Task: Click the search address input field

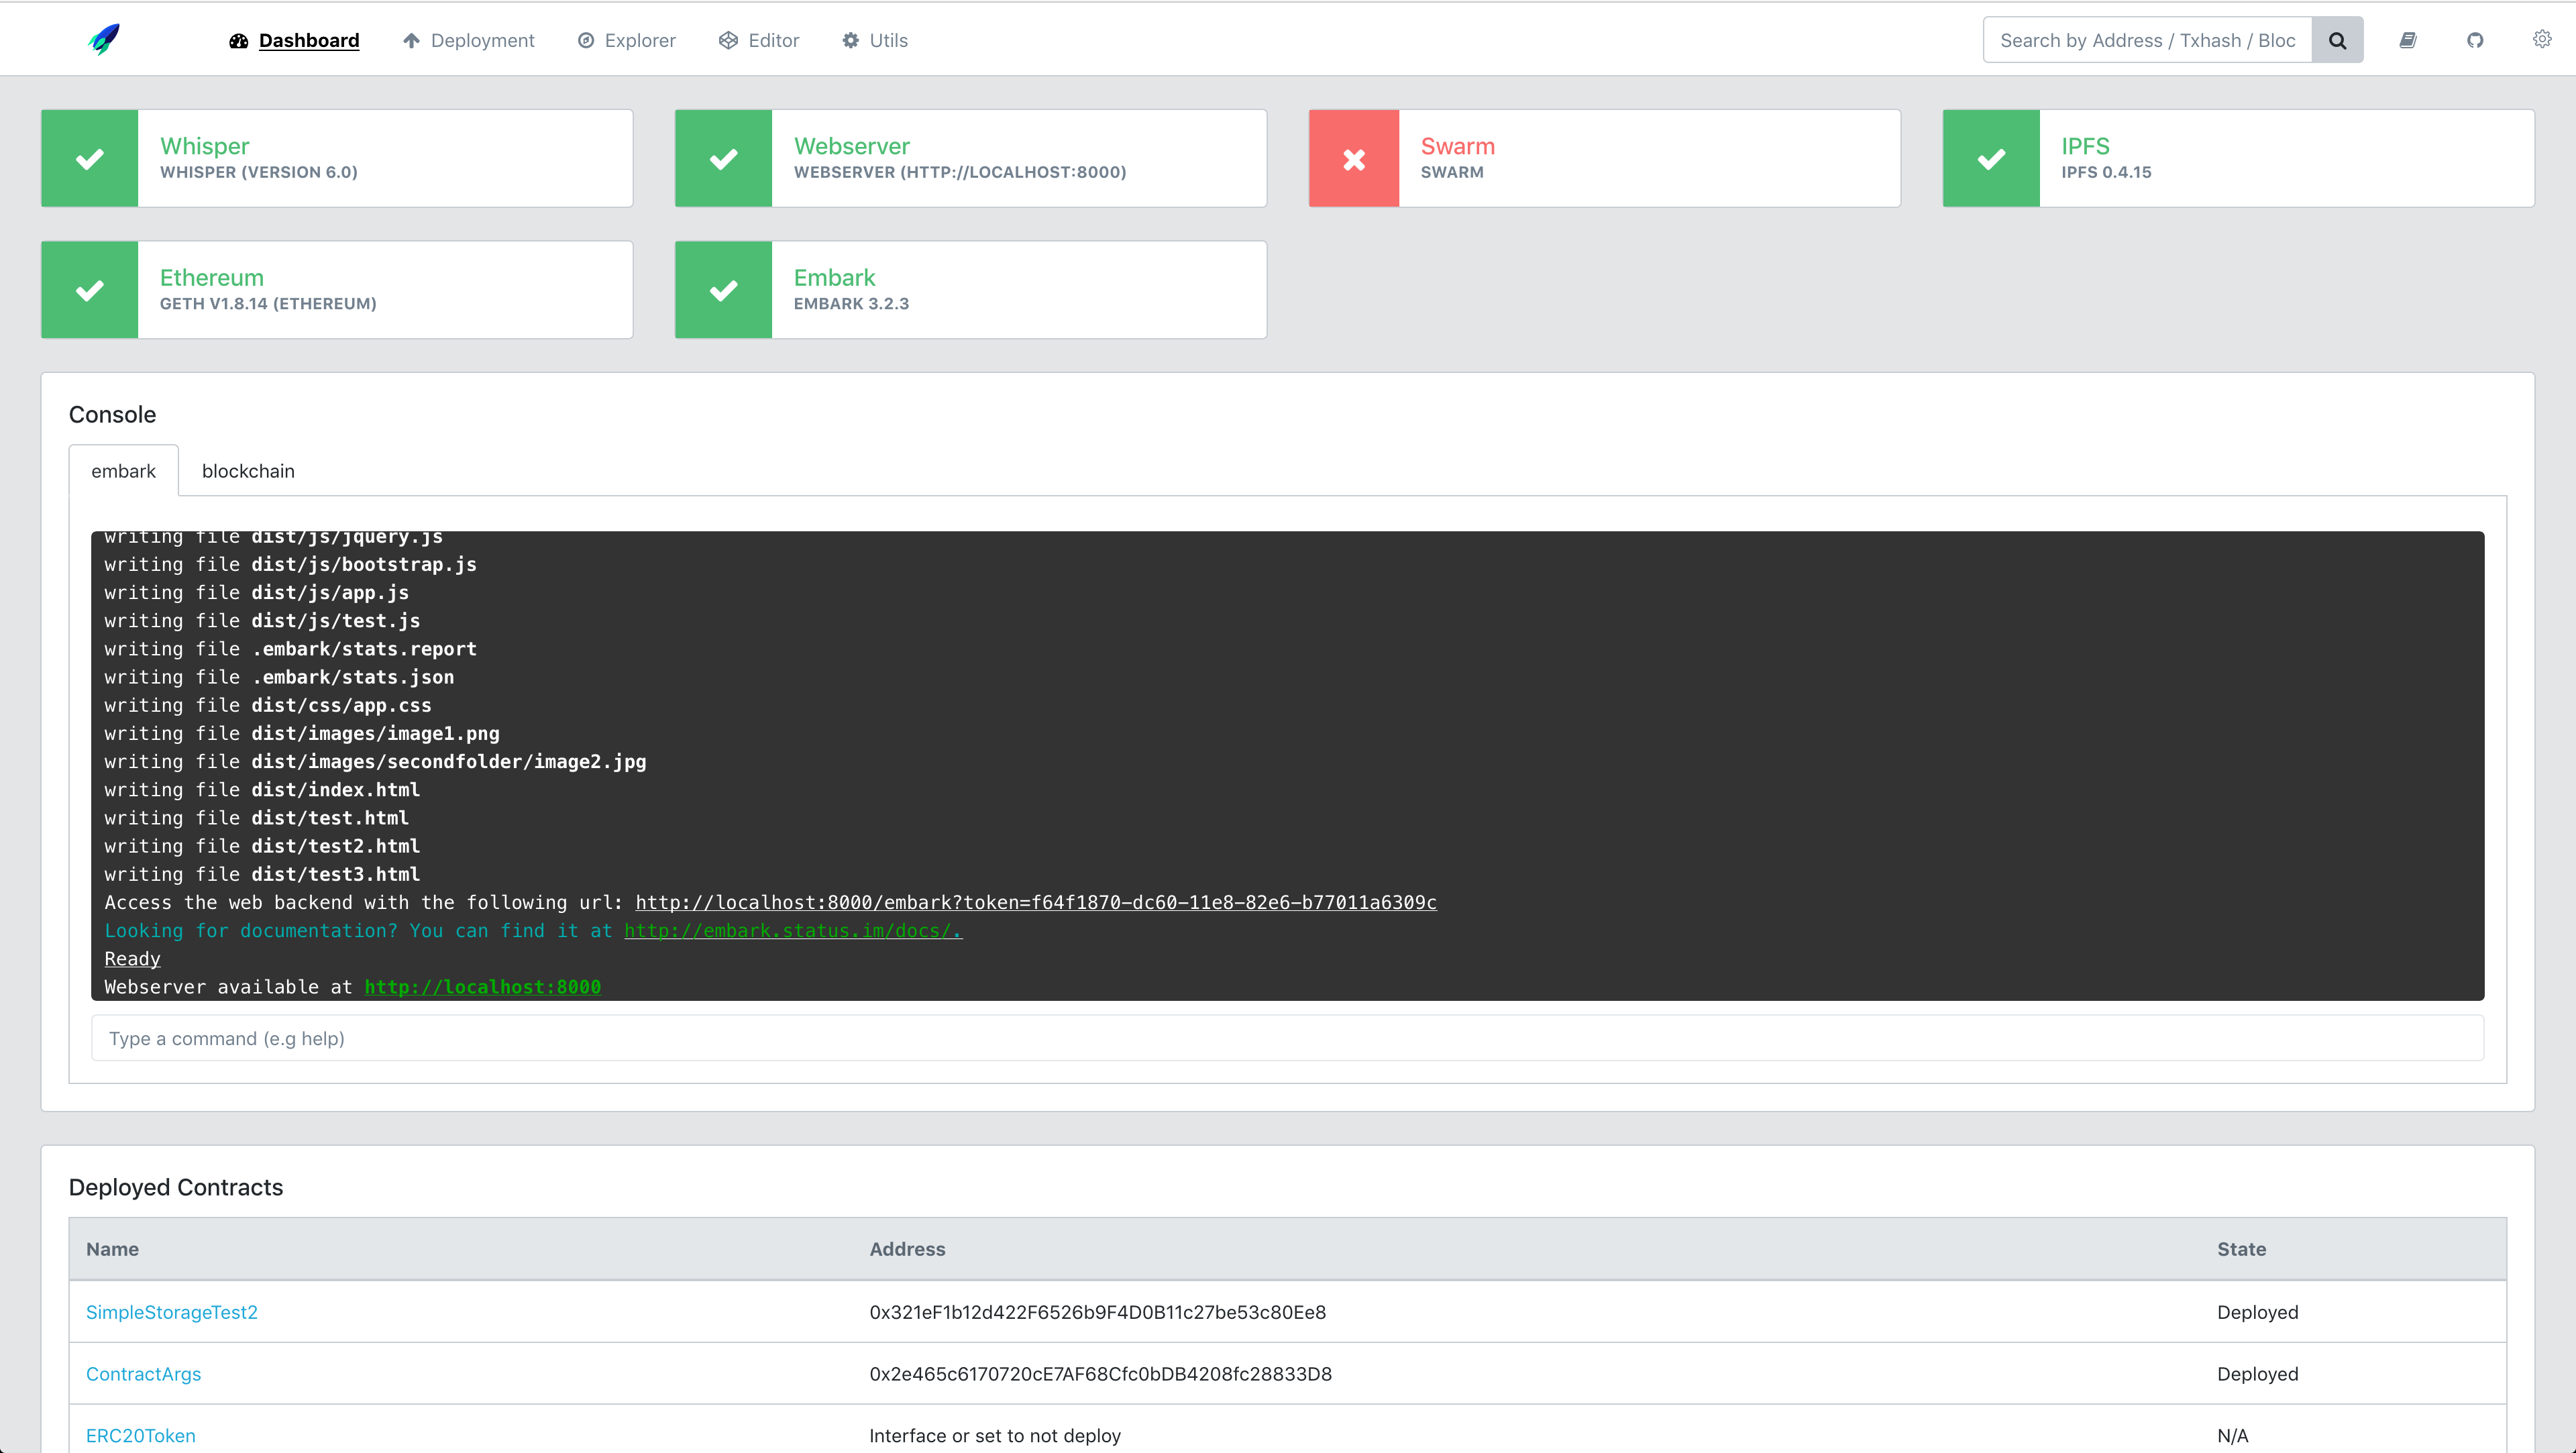Action: pyautogui.click(x=2147, y=40)
